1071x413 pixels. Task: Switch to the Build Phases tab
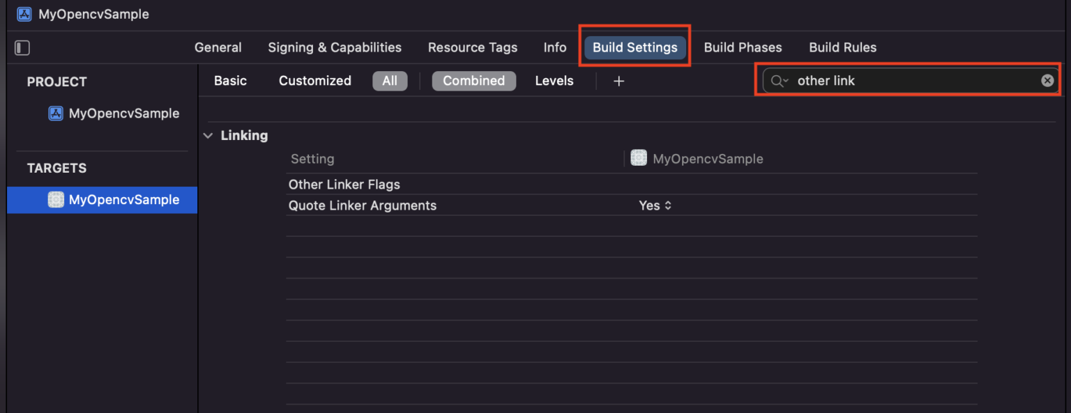(x=743, y=47)
